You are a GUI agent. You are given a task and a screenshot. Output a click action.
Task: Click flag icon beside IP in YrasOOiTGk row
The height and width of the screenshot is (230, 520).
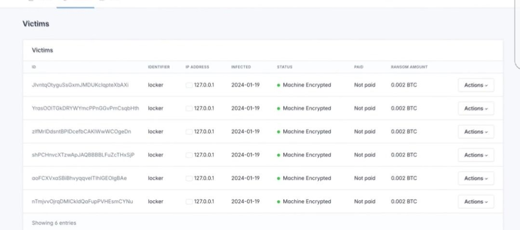(189, 108)
